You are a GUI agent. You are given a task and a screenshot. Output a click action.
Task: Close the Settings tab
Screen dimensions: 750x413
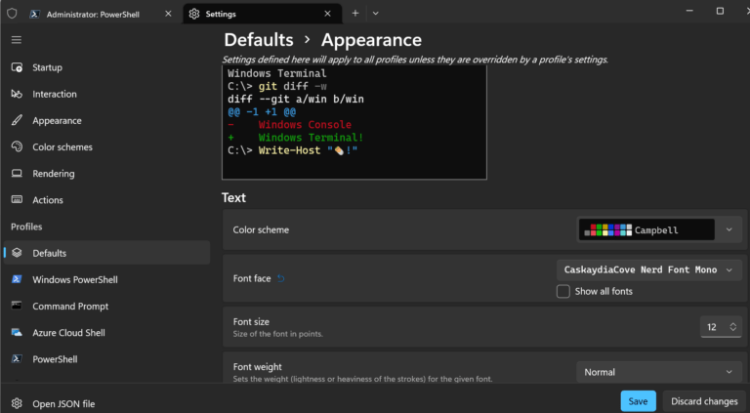click(x=328, y=14)
